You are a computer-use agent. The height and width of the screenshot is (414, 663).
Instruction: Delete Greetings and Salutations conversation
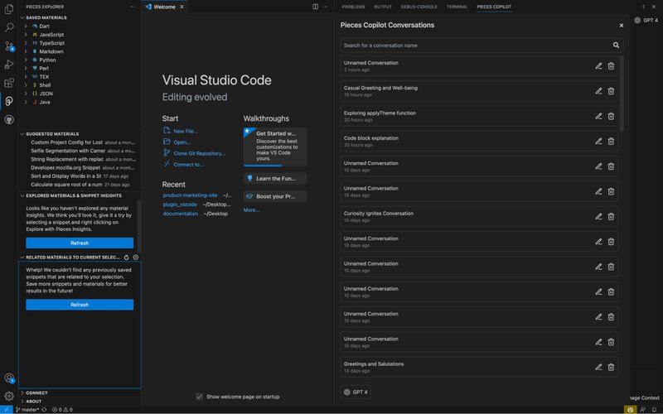click(611, 367)
